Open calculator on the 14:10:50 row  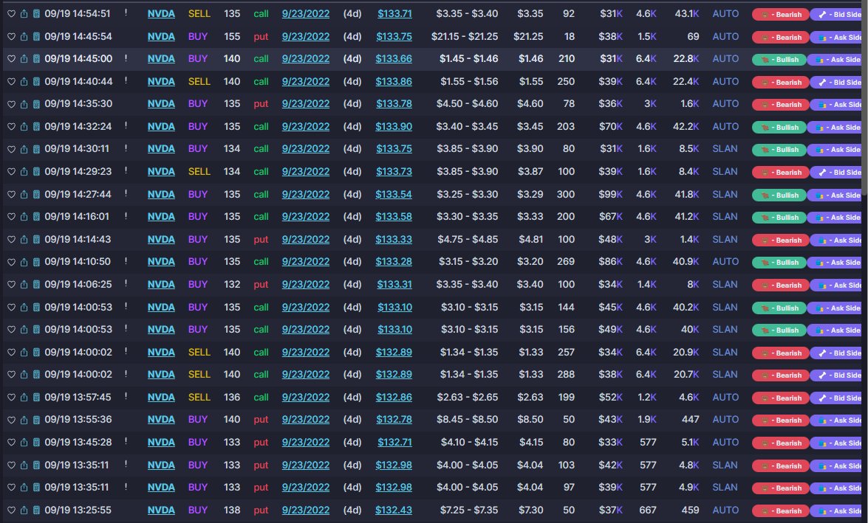pos(36,261)
